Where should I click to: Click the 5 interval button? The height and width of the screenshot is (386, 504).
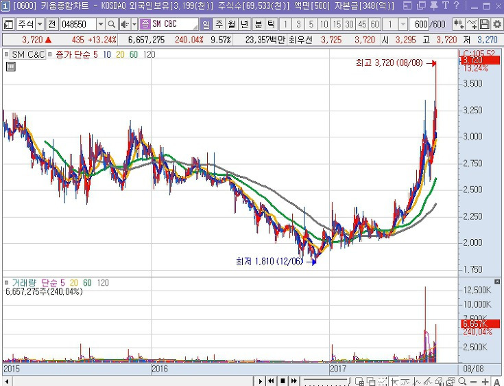point(311,24)
